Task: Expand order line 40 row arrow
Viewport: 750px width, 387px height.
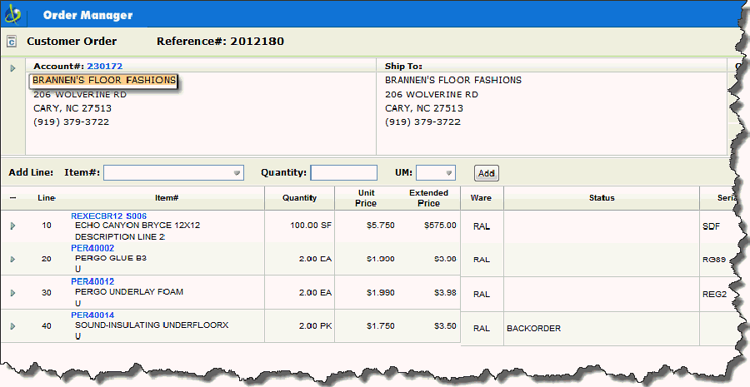Action: coord(12,326)
